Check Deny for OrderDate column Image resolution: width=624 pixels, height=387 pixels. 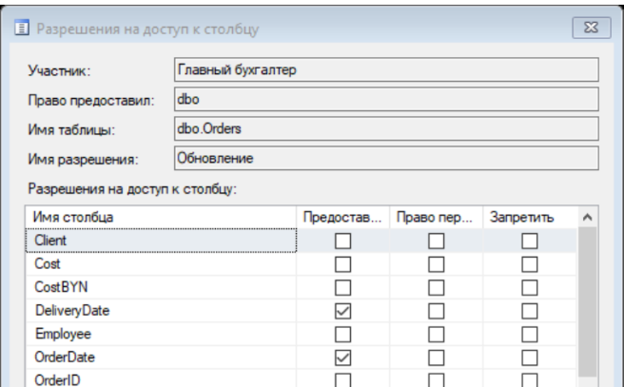529,358
